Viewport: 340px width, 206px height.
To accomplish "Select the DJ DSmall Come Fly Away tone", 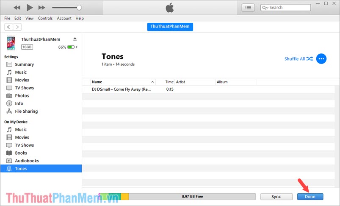I will coord(121,89).
